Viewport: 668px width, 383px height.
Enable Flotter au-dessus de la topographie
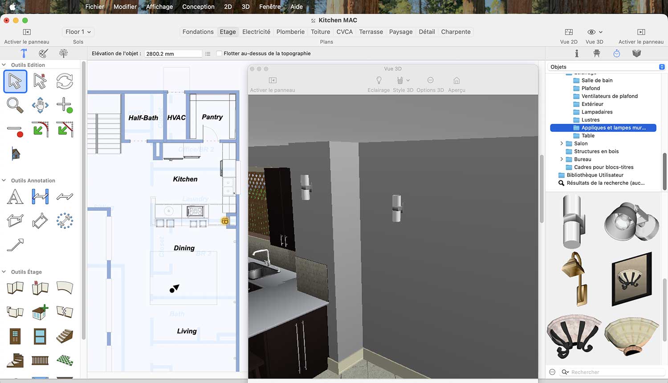point(219,53)
